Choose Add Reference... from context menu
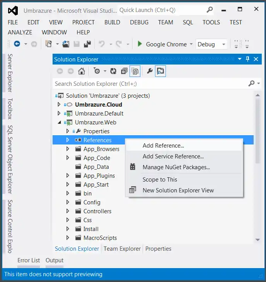The image size is (266, 282). [x=184, y=146]
